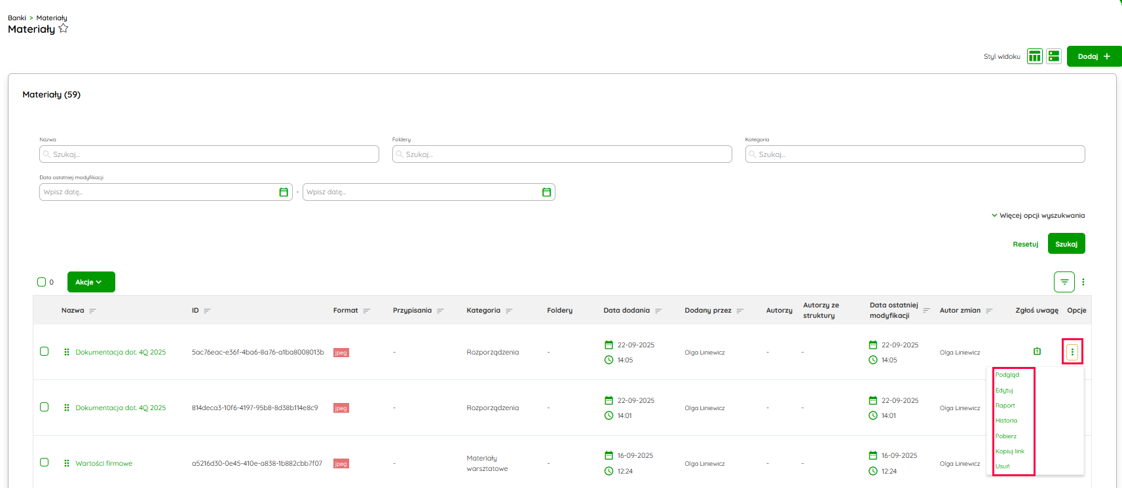
Task: Select first Dokumentacja dot. 4Q 2025 row checkbox
Action: 45,351
